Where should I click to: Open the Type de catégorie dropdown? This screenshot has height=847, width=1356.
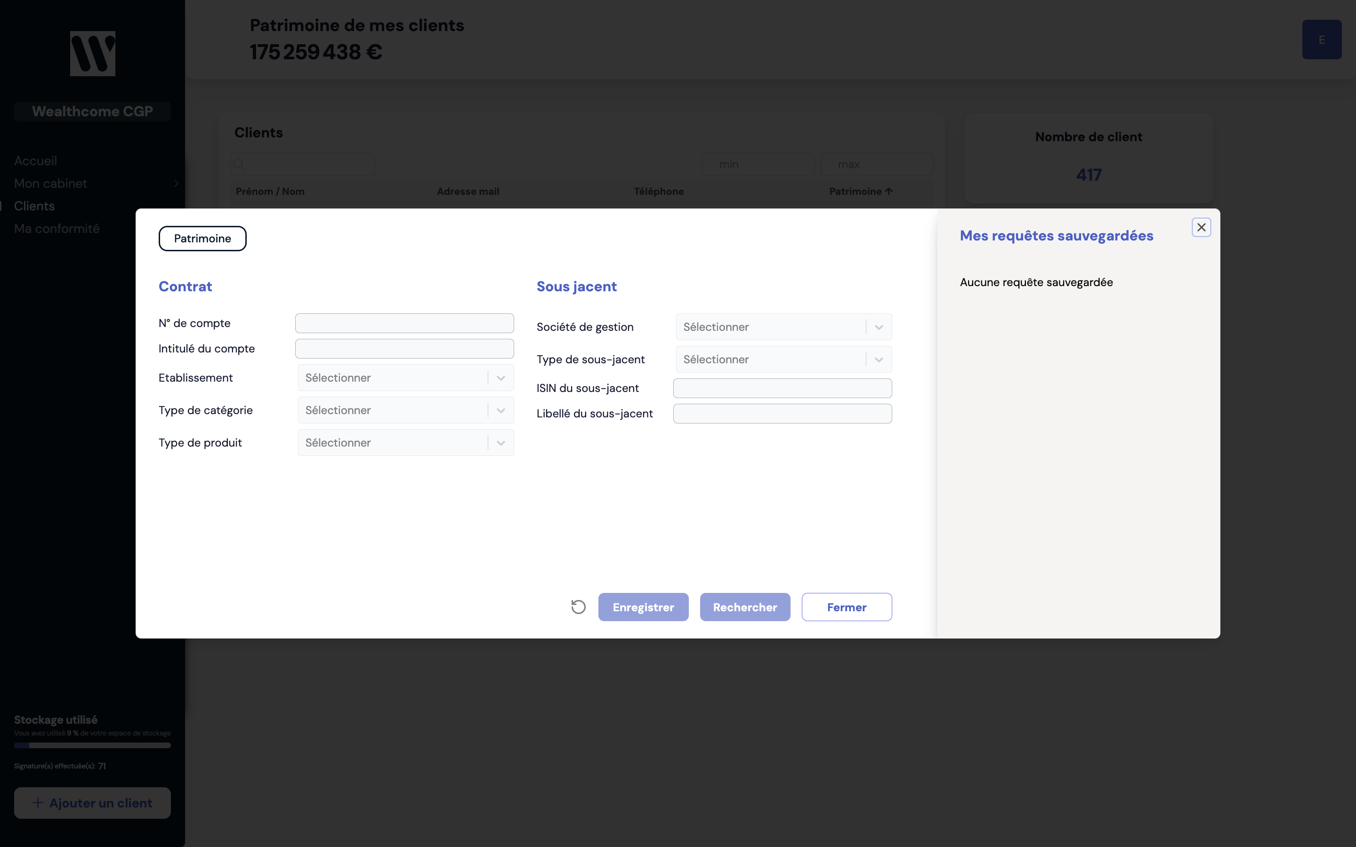point(406,410)
